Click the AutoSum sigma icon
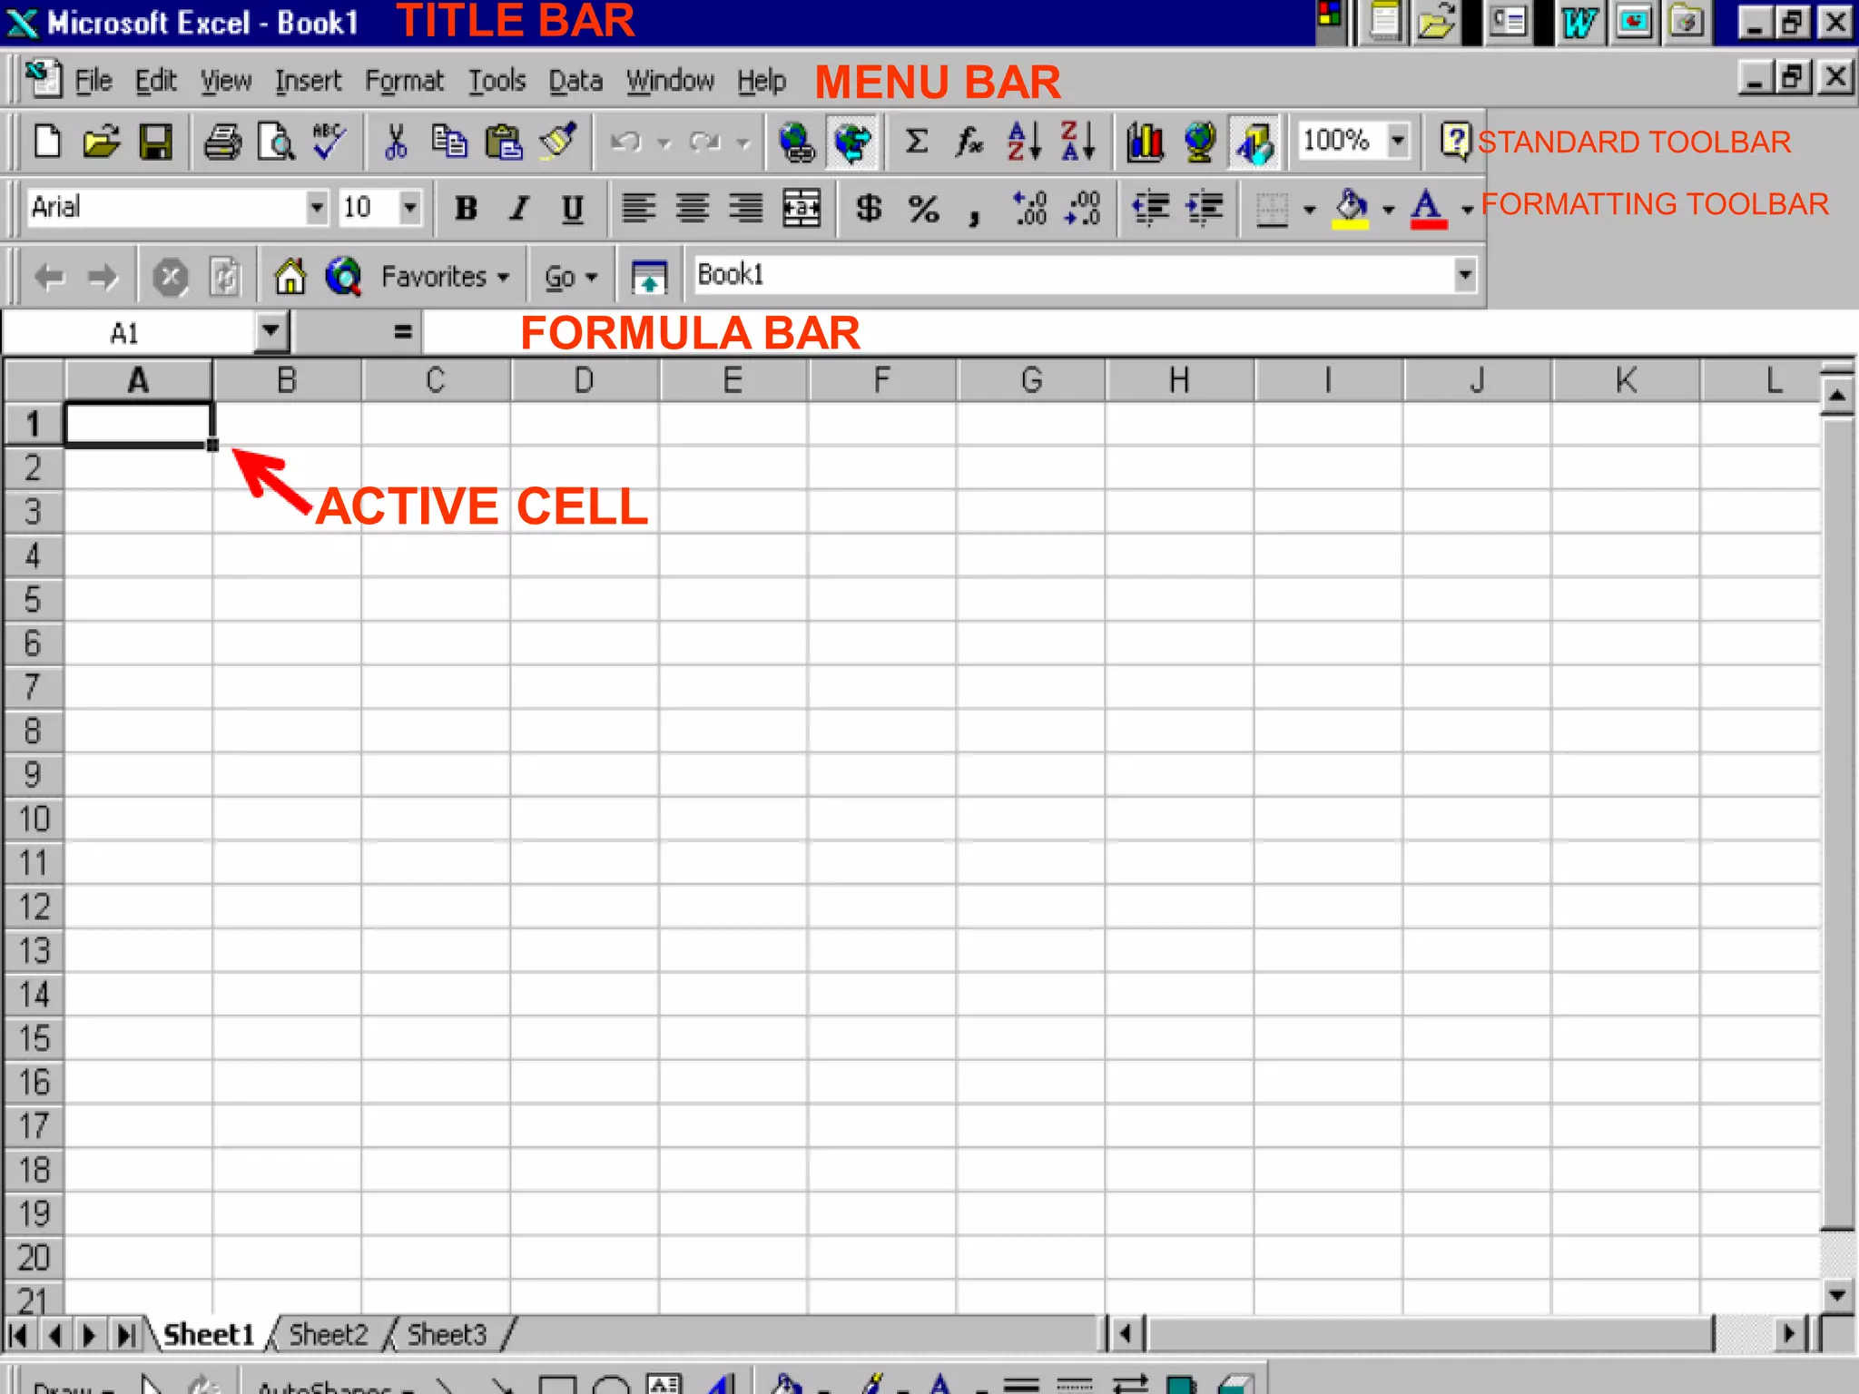Image resolution: width=1859 pixels, height=1394 pixels. pos(917,142)
